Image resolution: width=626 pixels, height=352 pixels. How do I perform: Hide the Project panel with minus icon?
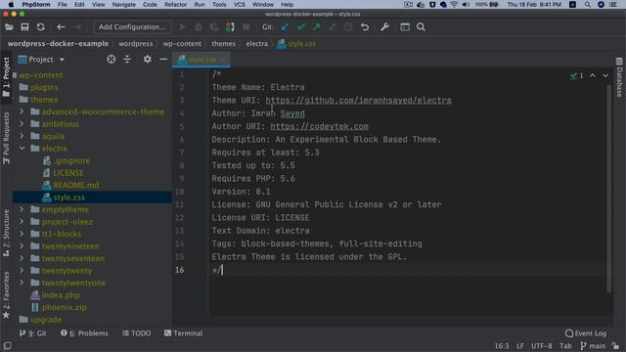[163, 59]
